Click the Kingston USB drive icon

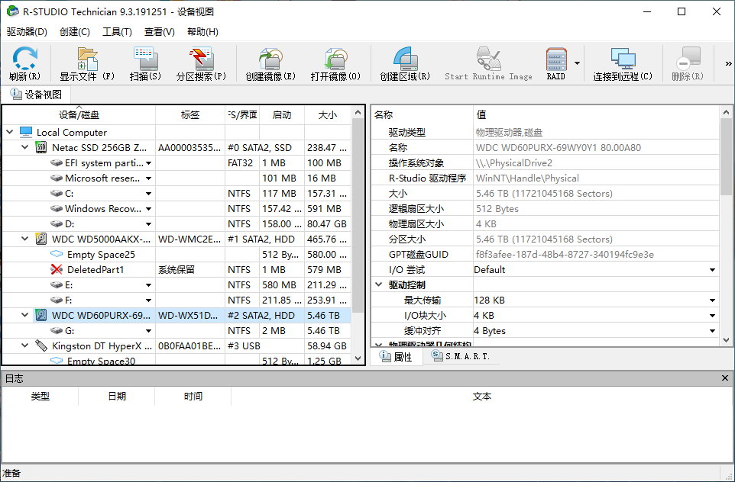point(41,345)
